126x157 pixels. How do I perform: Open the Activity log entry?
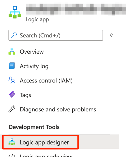34,66
